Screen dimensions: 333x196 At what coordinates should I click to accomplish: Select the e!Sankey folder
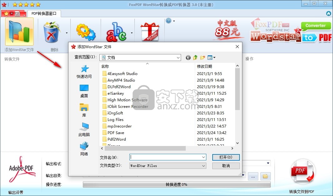tap(113, 93)
